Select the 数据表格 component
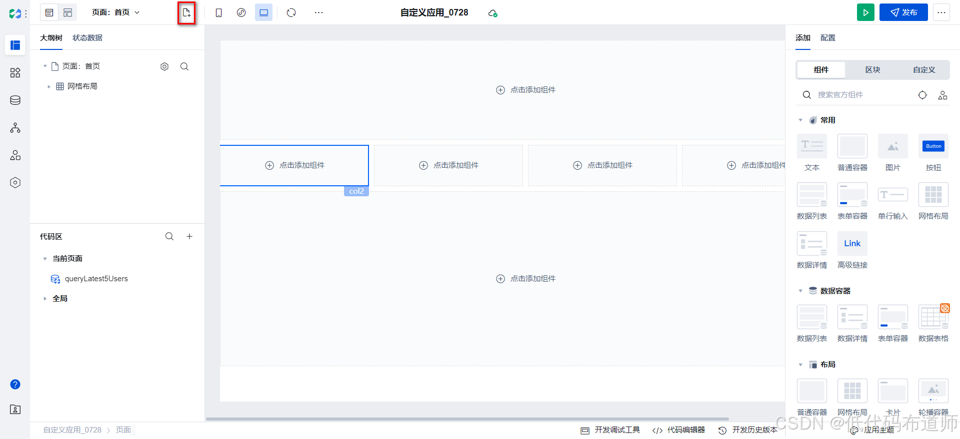The width and height of the screenshot is (960, 439). point(933,324)
